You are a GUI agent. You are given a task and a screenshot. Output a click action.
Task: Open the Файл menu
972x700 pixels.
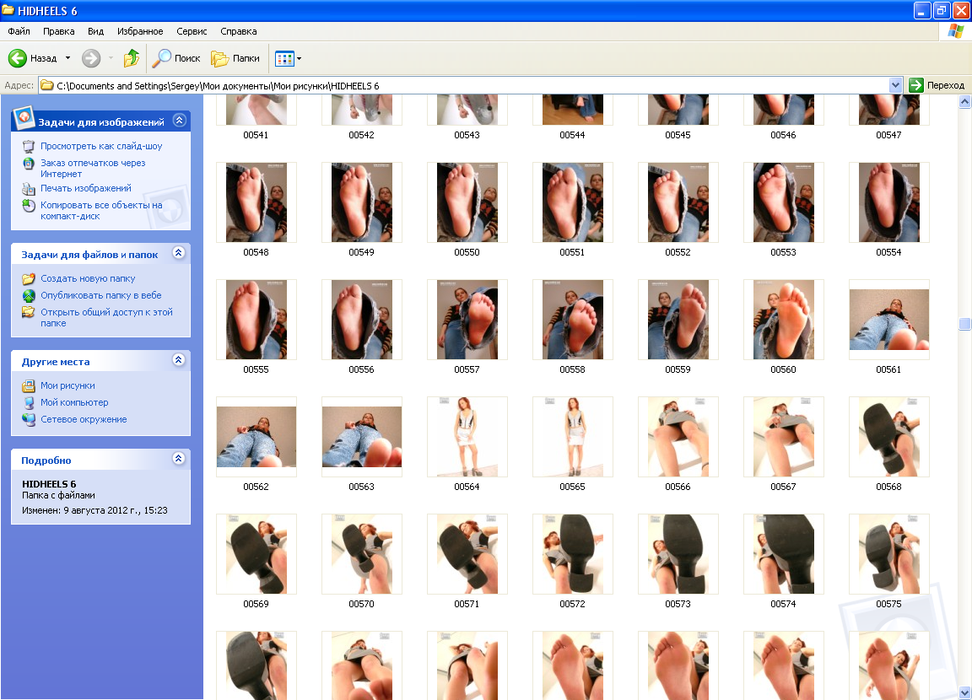[x=19, y=31]
